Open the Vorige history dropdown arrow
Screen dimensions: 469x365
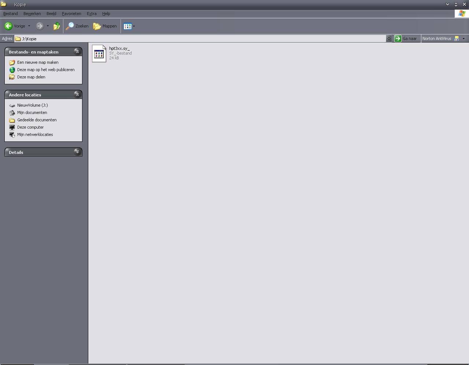(x=29, y=26)
